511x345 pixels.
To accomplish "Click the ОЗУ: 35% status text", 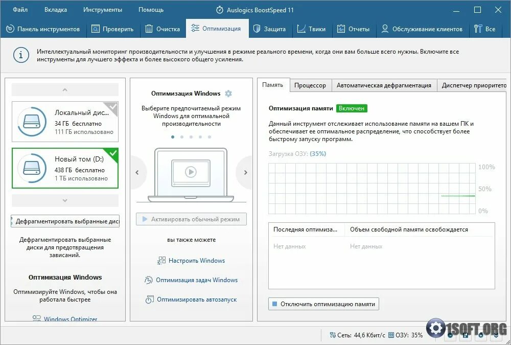I will click(x=409, y=335).
